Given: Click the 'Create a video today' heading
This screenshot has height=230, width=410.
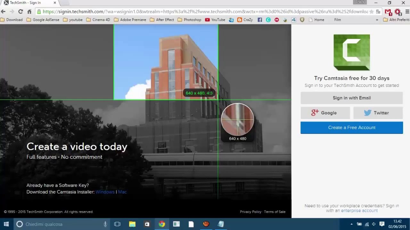Looking at the screenshot, I should click(77, 147).
